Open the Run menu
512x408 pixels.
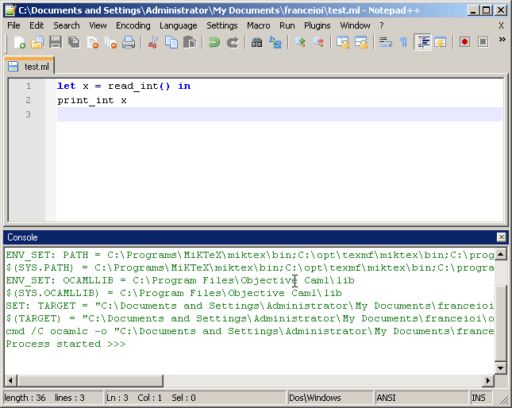287,25
